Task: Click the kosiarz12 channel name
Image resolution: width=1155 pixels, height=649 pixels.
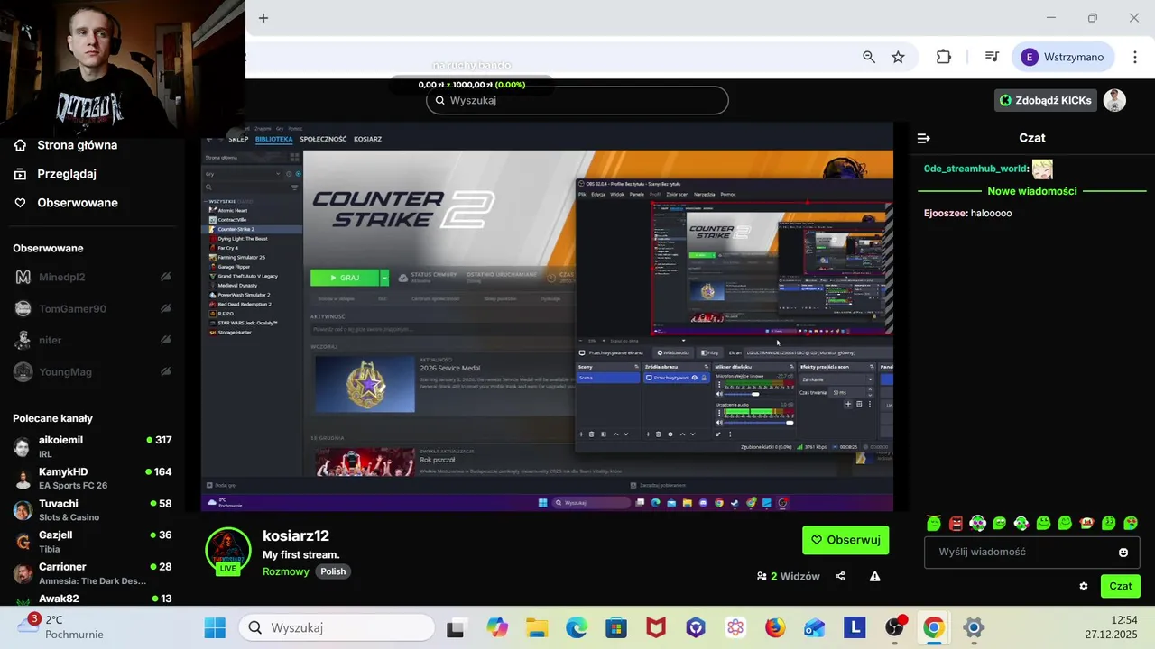Action: click(296, 536)
